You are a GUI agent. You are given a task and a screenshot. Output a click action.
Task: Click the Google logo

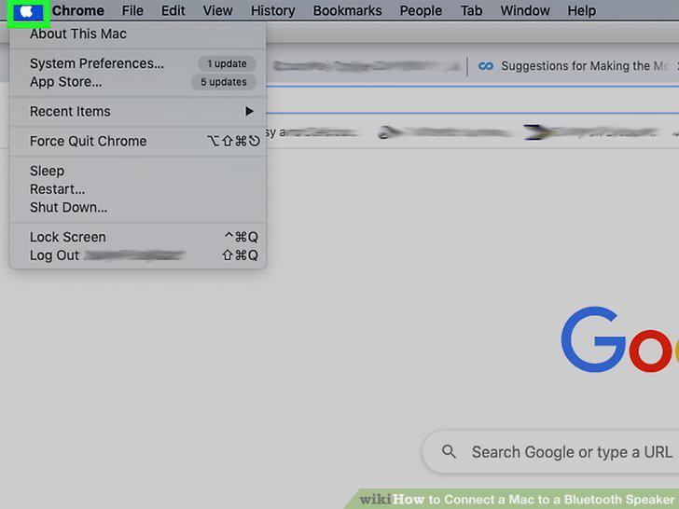[620, 339]
